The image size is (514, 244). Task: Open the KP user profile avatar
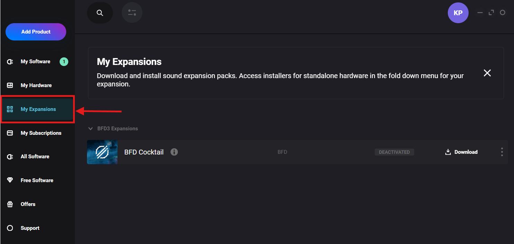coord(458,13)
